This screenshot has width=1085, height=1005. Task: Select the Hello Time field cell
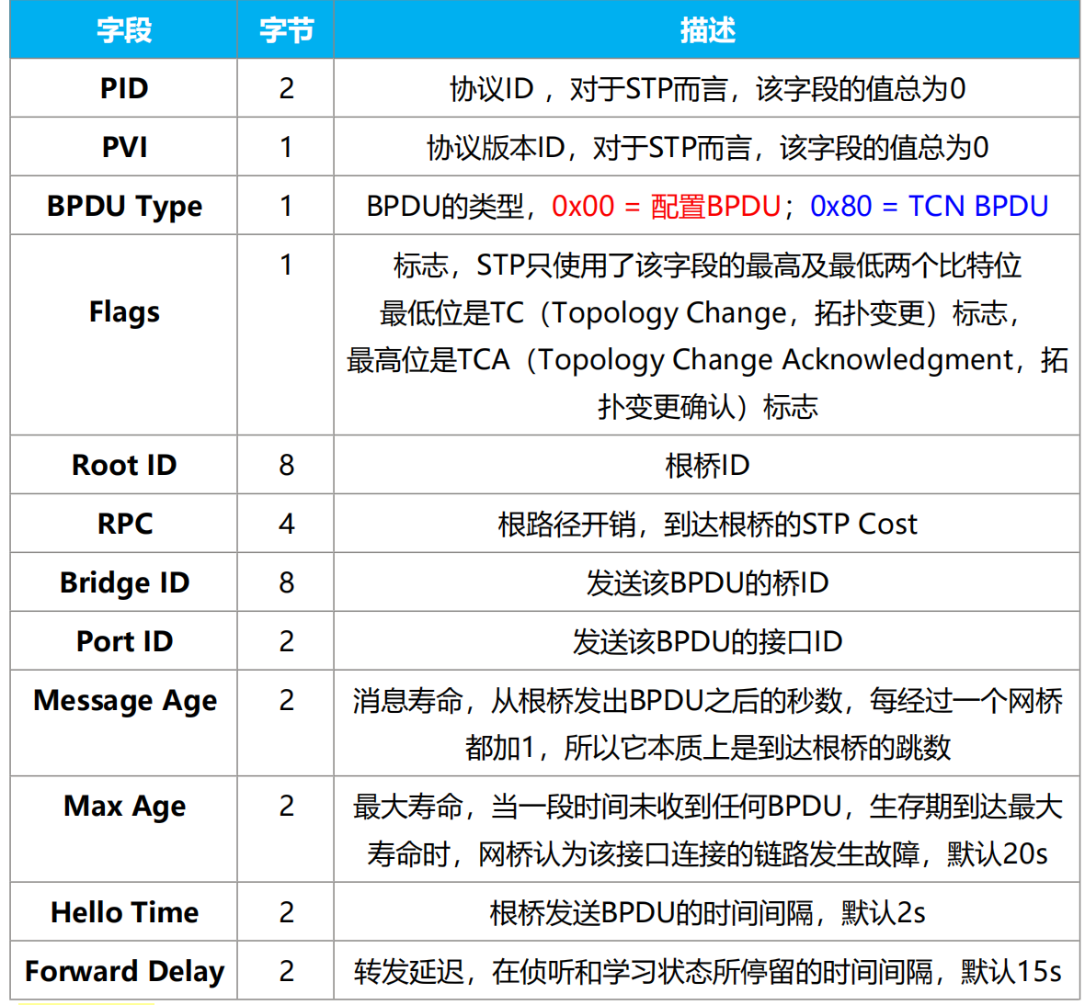tap(124, 912)
